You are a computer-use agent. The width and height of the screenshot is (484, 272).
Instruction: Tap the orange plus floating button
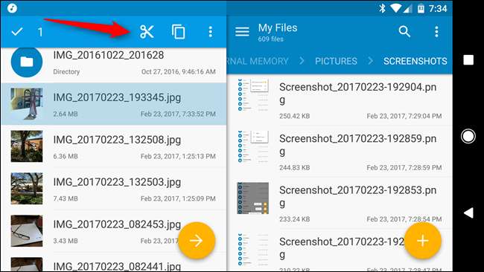click(x=423, y=241)
